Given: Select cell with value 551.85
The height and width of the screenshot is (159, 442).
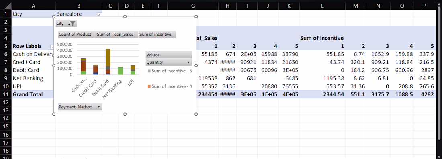Looking at the screenshot, I should (x=322, y=54).
